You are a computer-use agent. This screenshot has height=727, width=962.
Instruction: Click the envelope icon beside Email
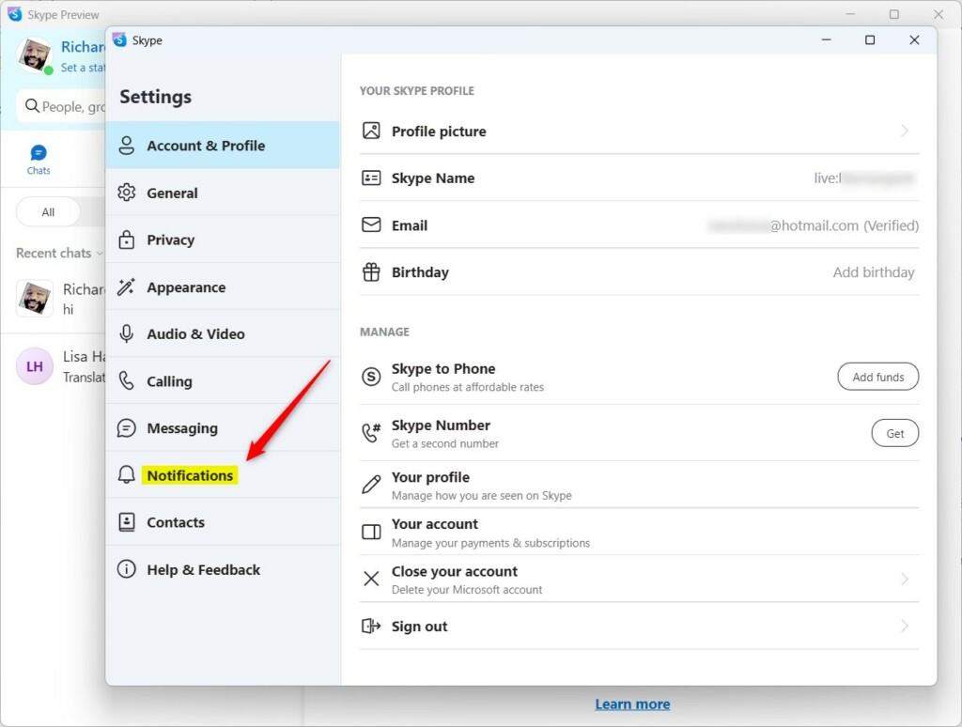[371, 224]
